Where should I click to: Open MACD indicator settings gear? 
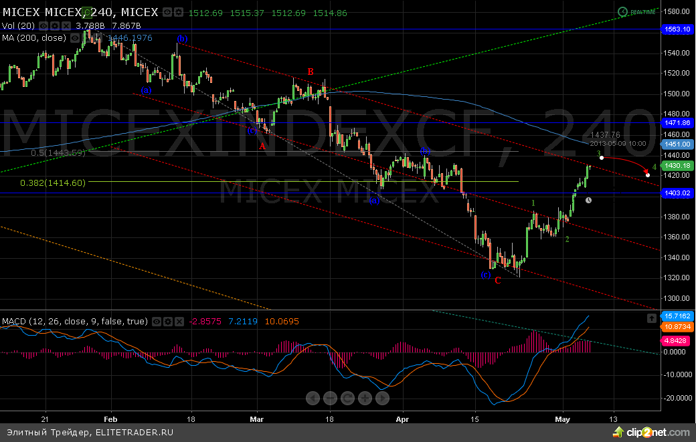tap(168, 322)
